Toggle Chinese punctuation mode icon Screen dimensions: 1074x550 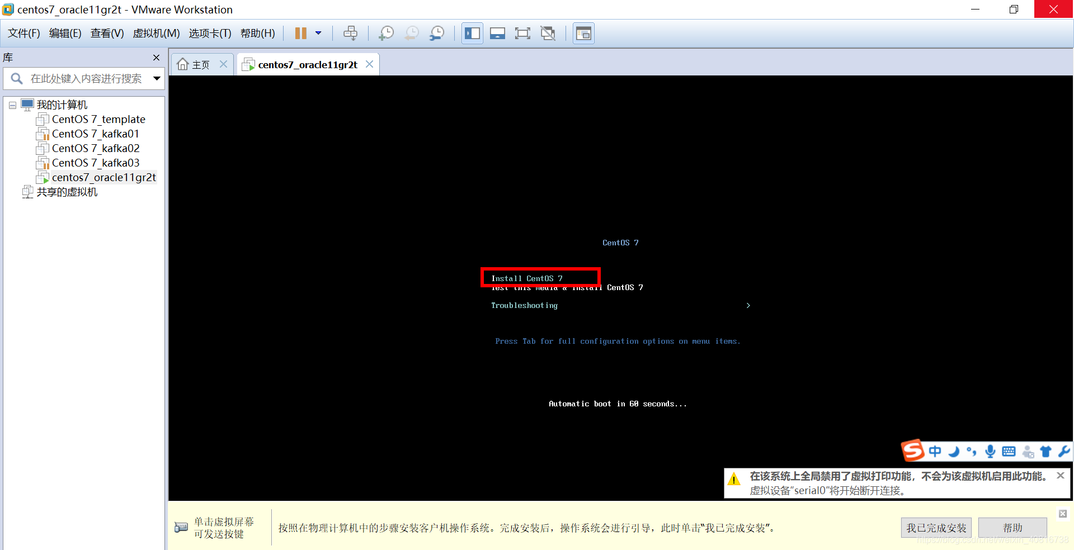[972, 451]
